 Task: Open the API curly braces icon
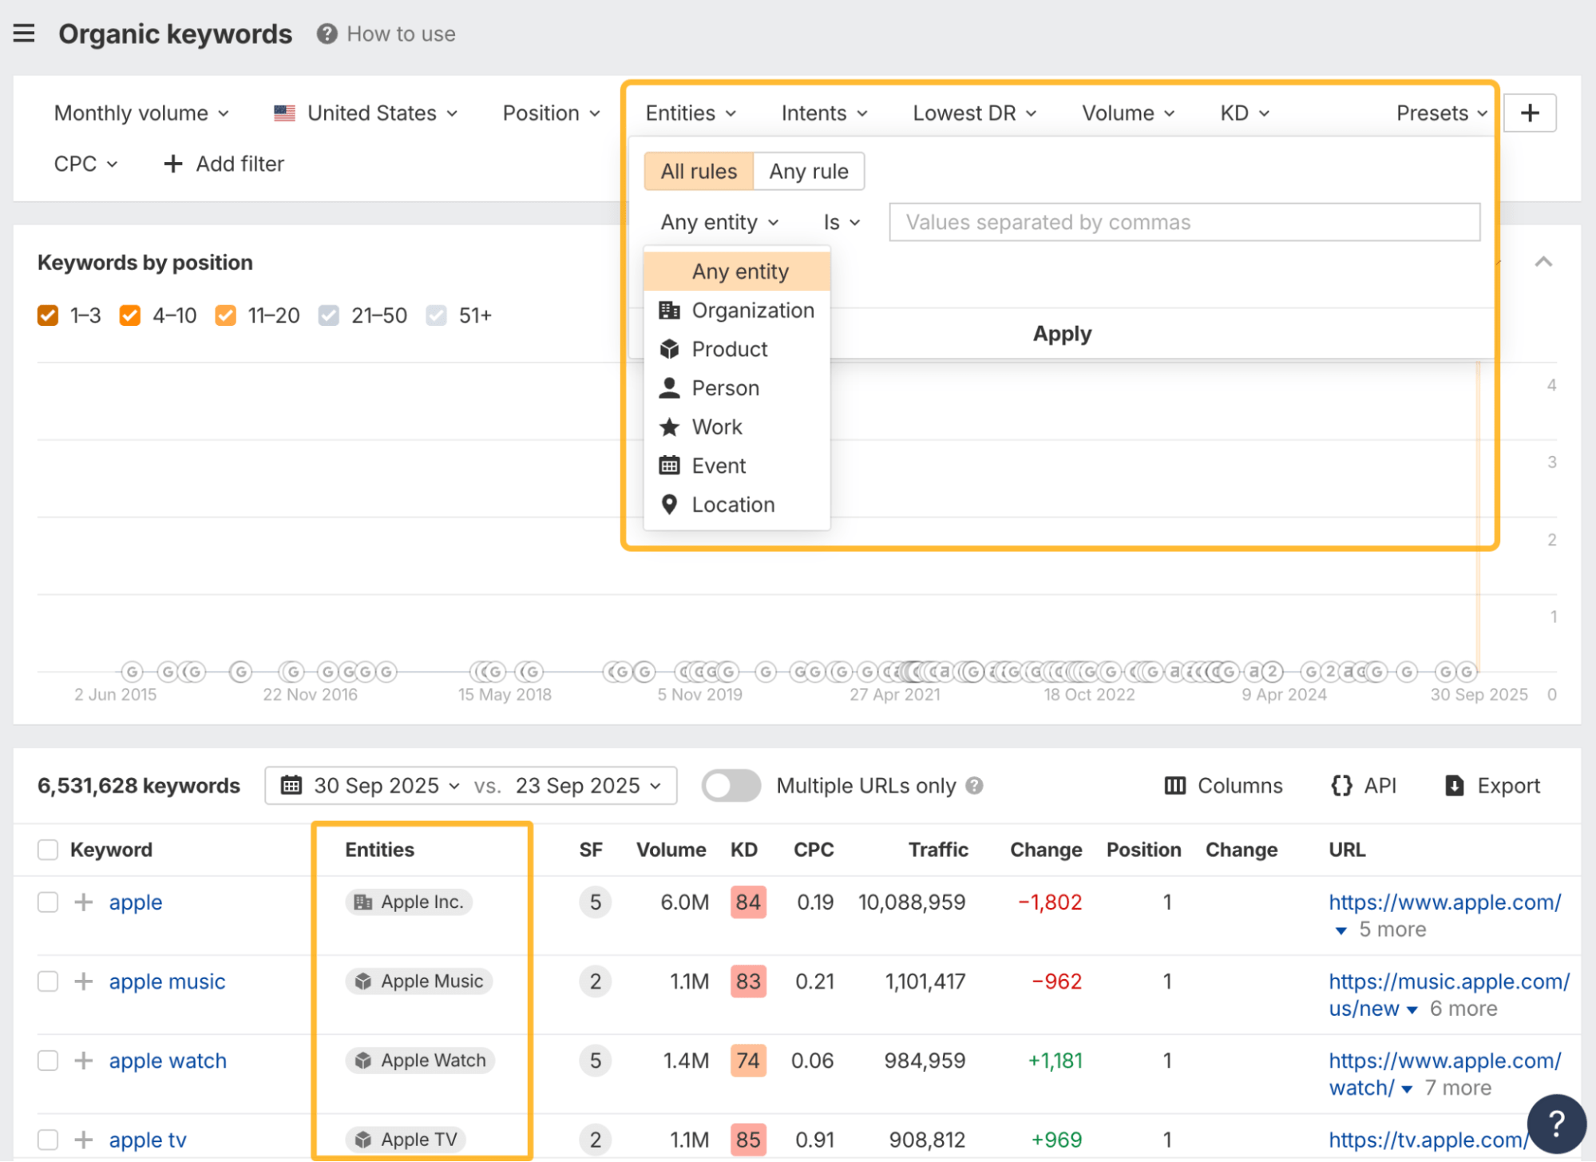[1341, 786]
